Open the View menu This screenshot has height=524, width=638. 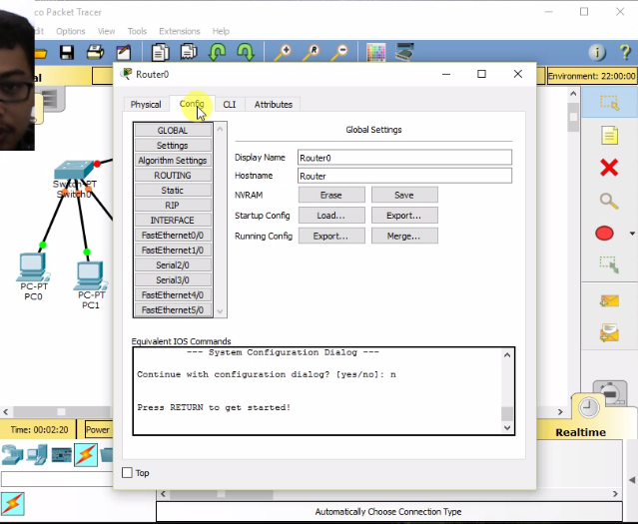coord(106,31)
